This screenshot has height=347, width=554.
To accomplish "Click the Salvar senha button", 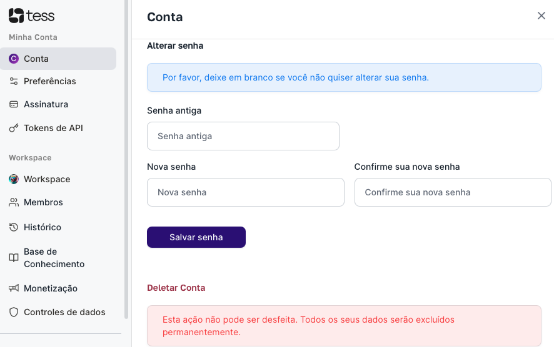I will pos(196,237).
